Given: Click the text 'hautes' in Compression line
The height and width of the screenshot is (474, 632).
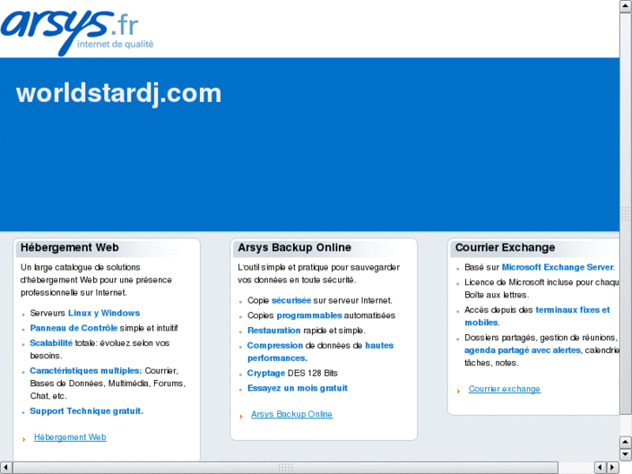Looking at the screenshot, I should 379,345.
